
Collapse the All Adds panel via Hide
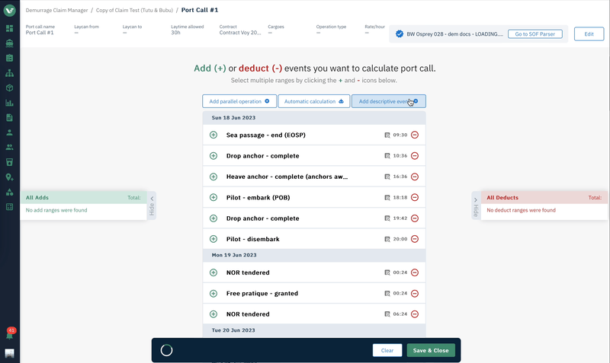point(152,206)
